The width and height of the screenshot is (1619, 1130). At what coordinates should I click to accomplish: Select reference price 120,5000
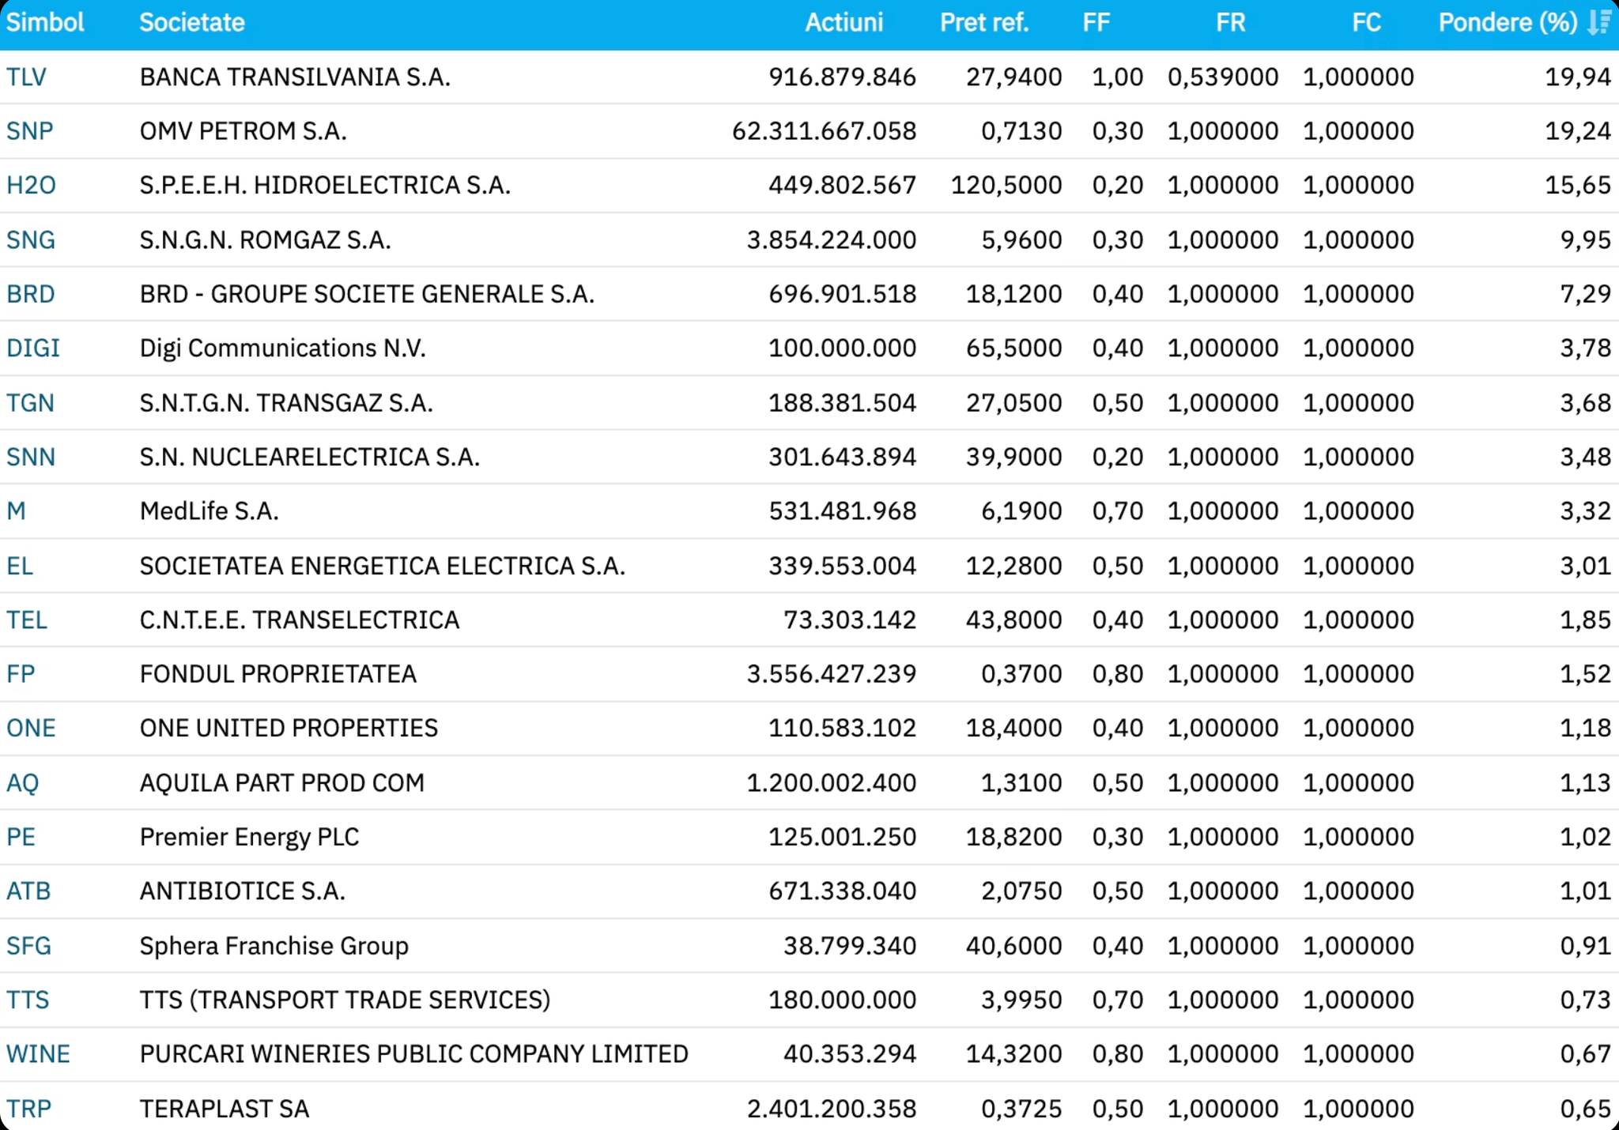1006,186
